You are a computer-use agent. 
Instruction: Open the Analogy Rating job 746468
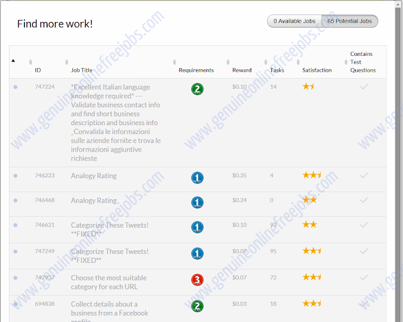pos(94,200)
